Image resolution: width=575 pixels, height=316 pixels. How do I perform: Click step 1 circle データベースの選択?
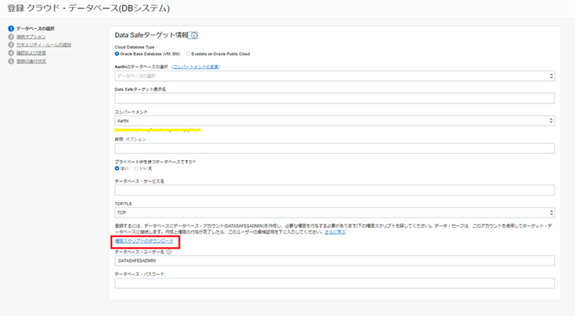[x=11, y=28]
